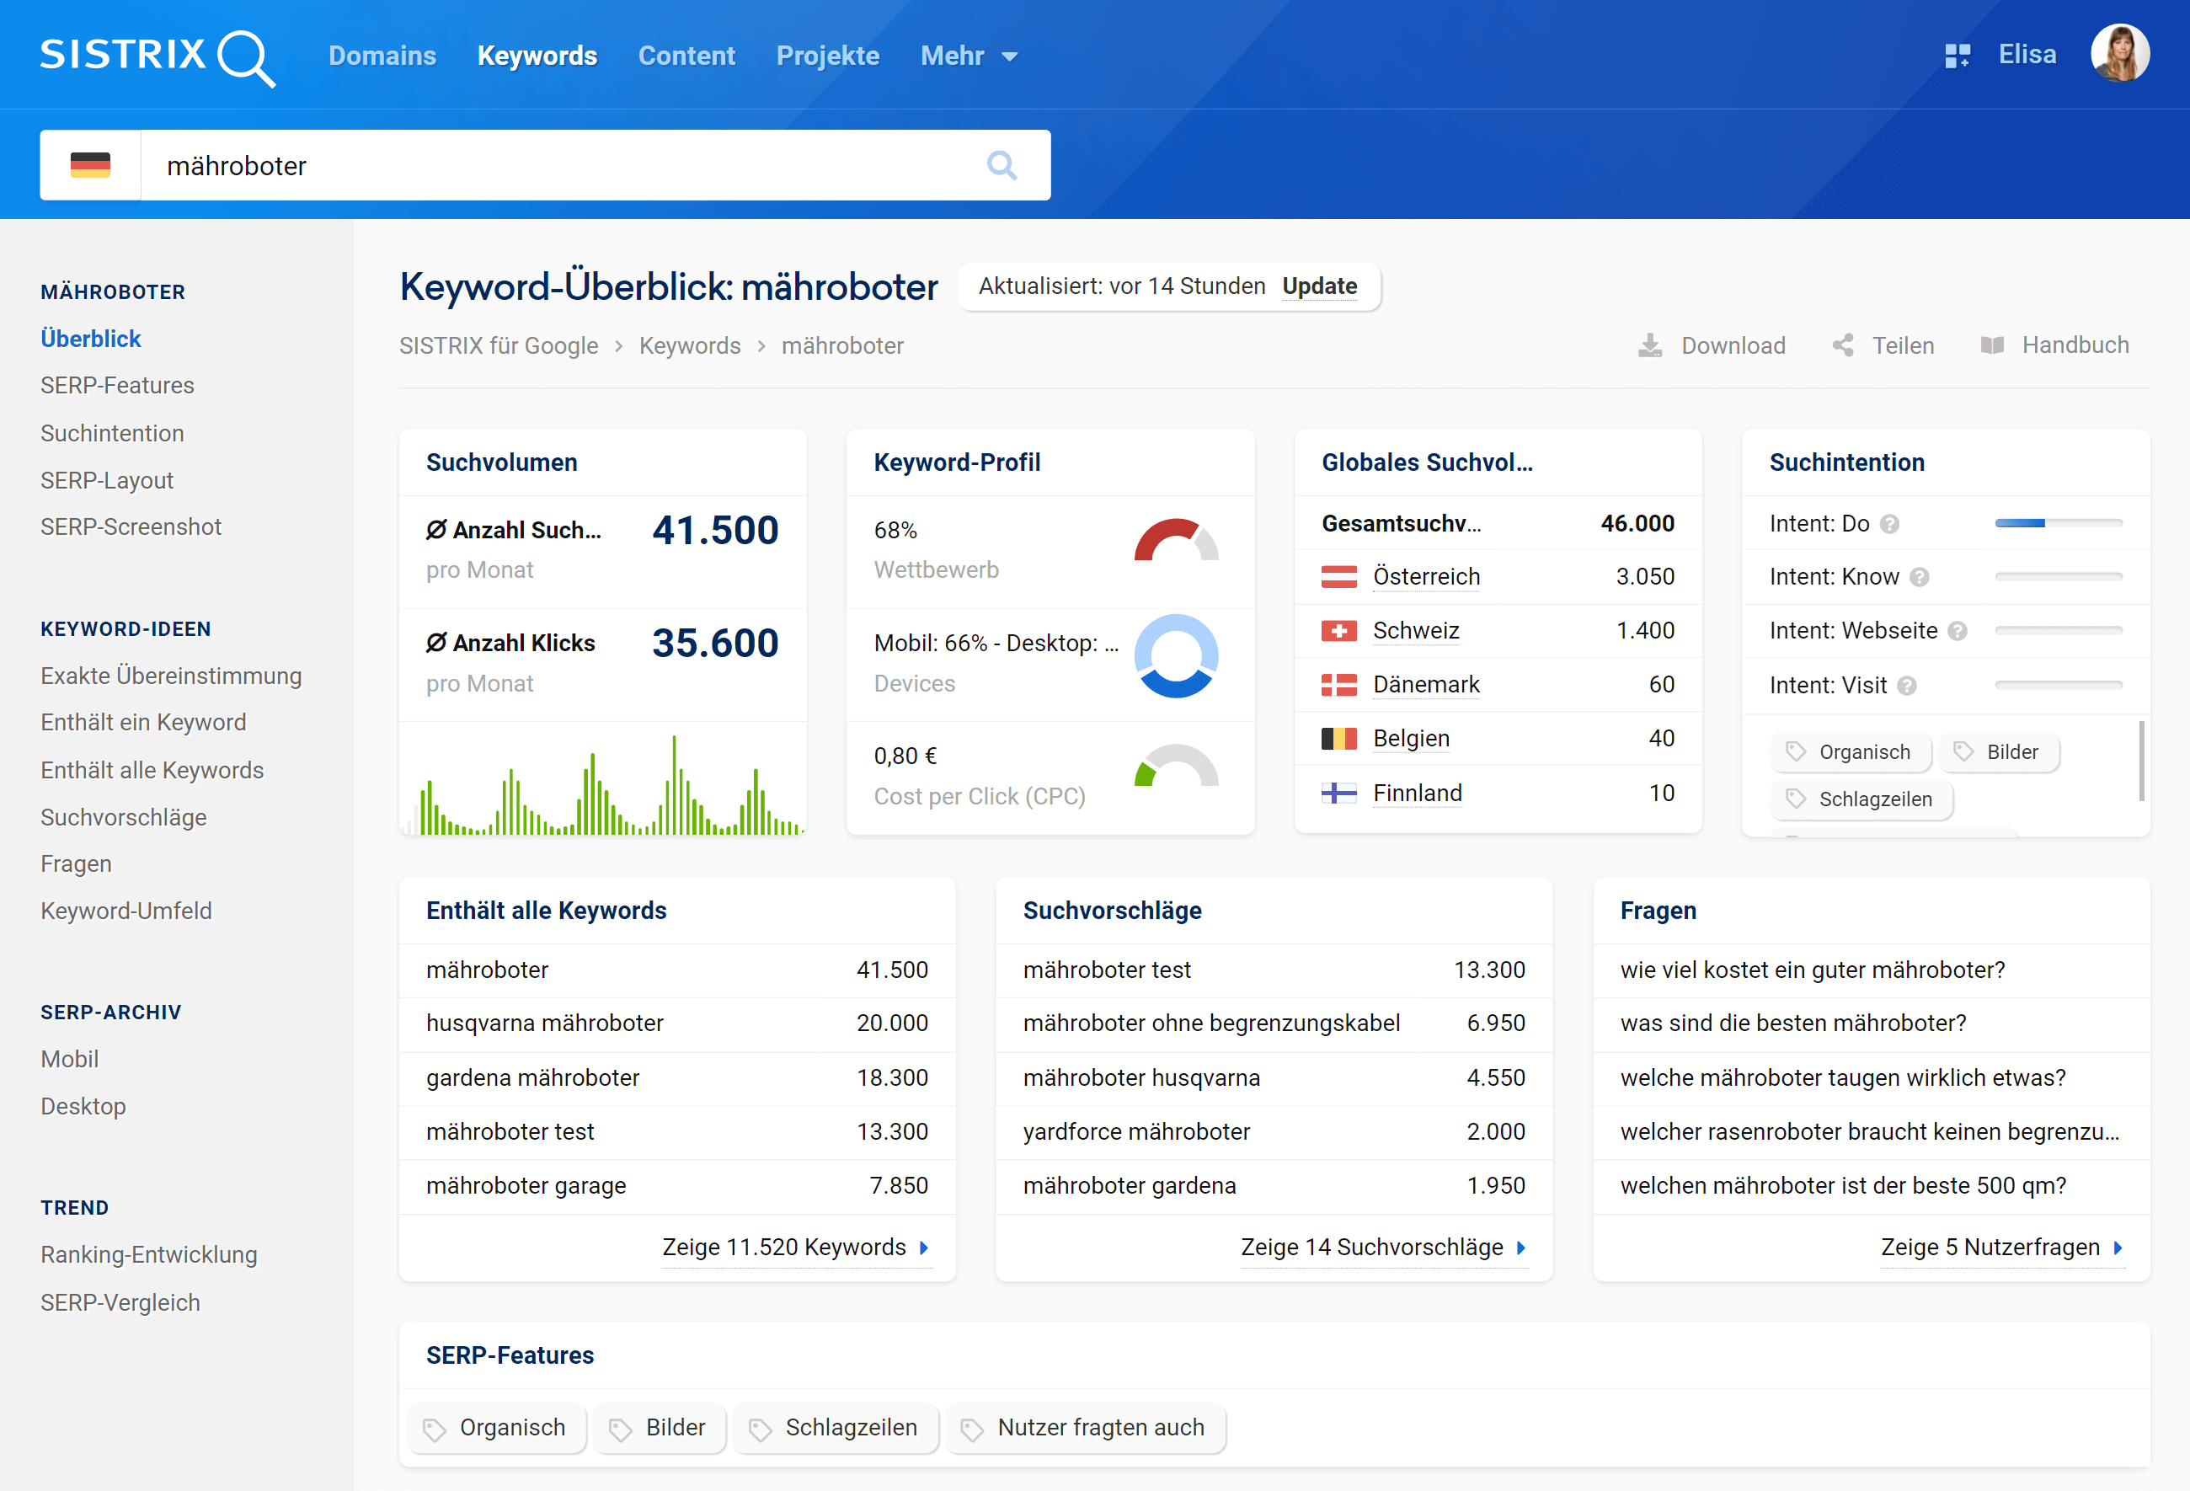2190x1491 pixels.
Task: Click the Teilen share icon
Action: [x=1842, y=346]
